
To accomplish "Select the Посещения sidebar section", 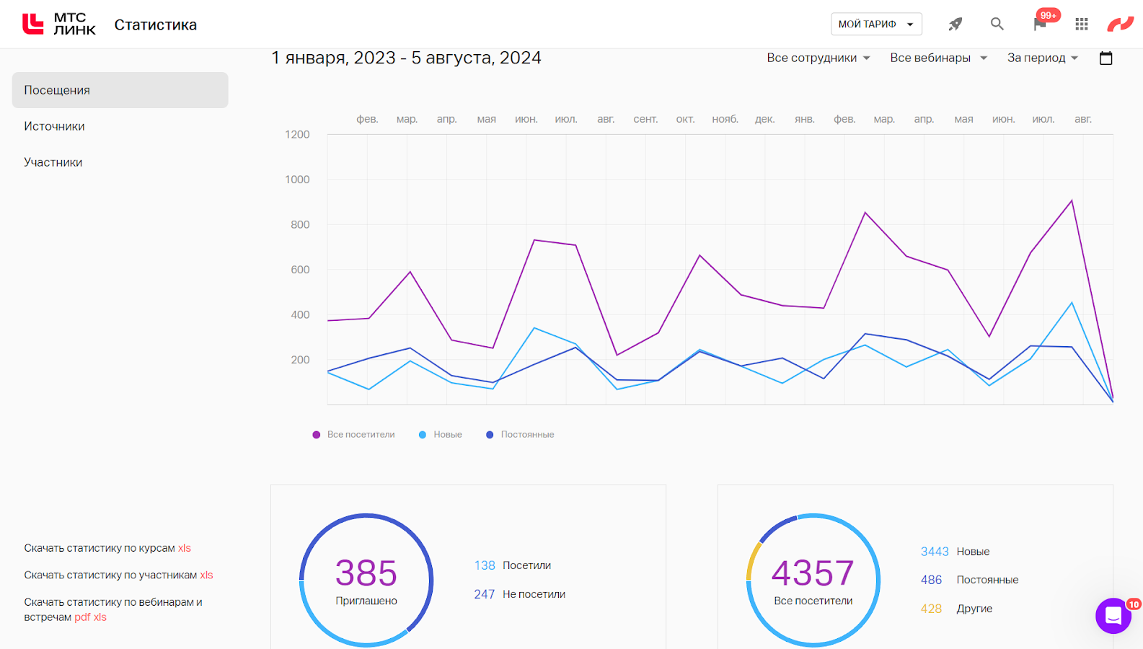I will tap(120, 90).
